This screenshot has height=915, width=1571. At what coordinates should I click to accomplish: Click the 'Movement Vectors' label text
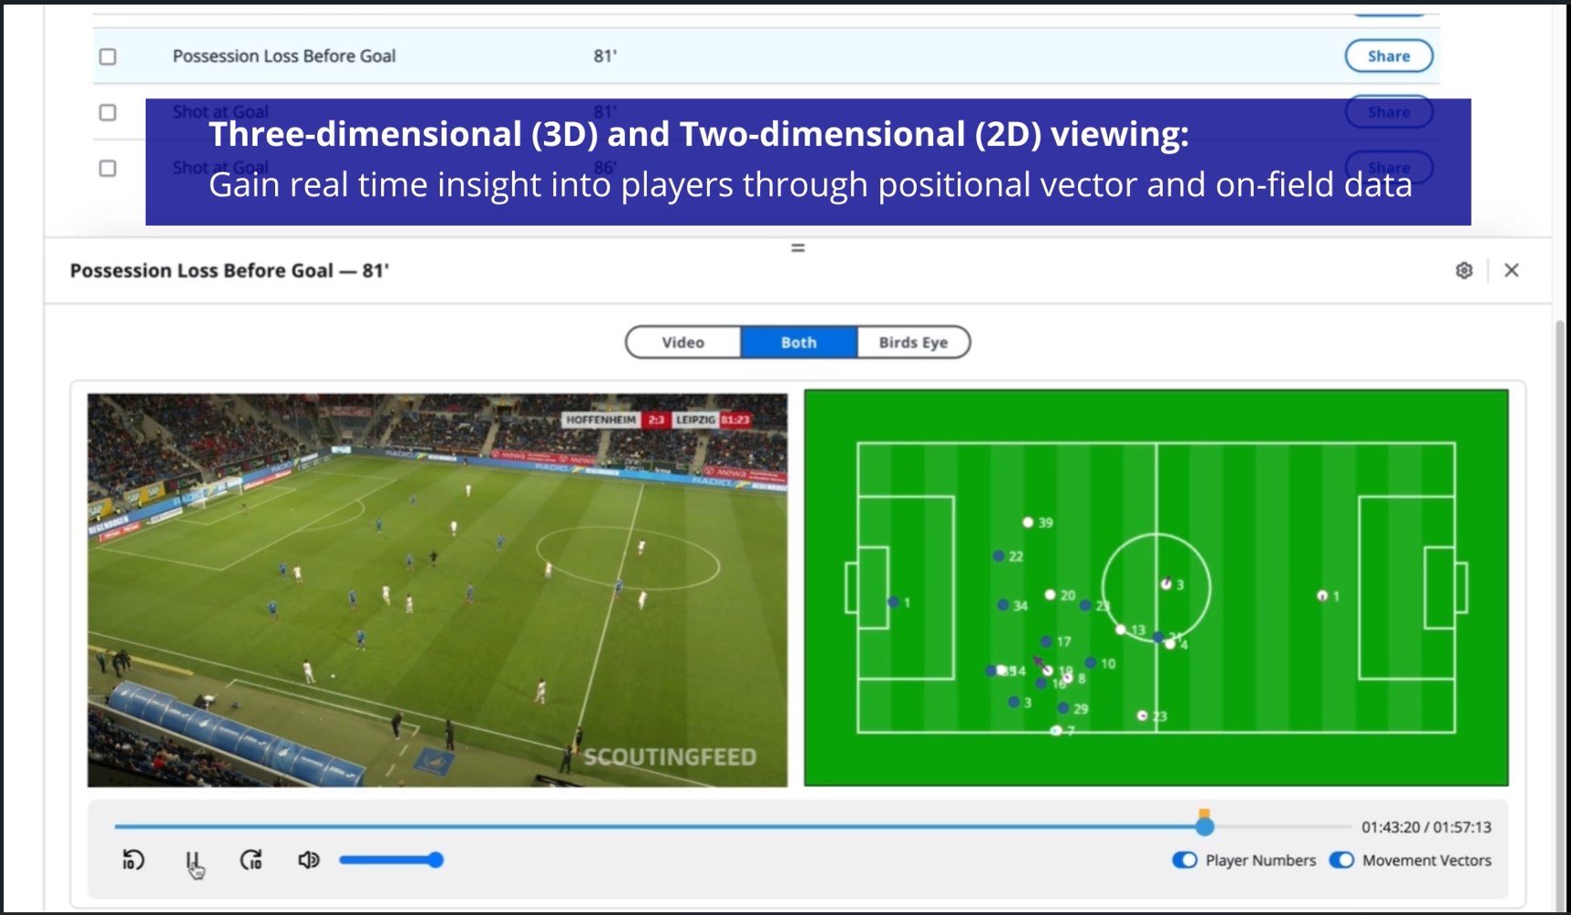tap(1427, 860)
